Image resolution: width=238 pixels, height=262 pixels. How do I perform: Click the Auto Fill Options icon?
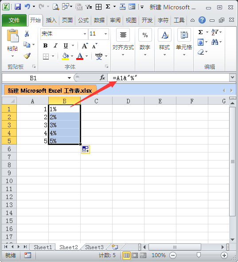86,149
